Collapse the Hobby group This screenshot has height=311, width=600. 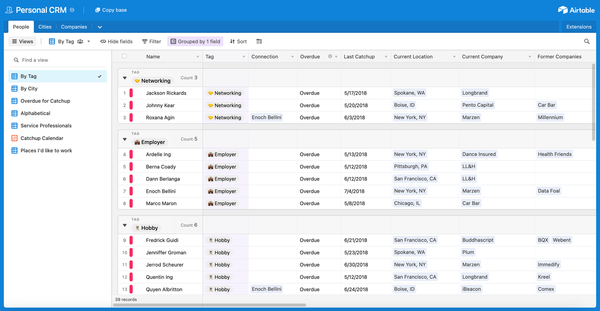point(125,225)
